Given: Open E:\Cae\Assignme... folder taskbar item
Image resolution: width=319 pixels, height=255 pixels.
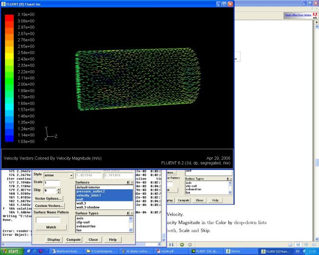Looking at the screenshot, I should tap(102, 252).
